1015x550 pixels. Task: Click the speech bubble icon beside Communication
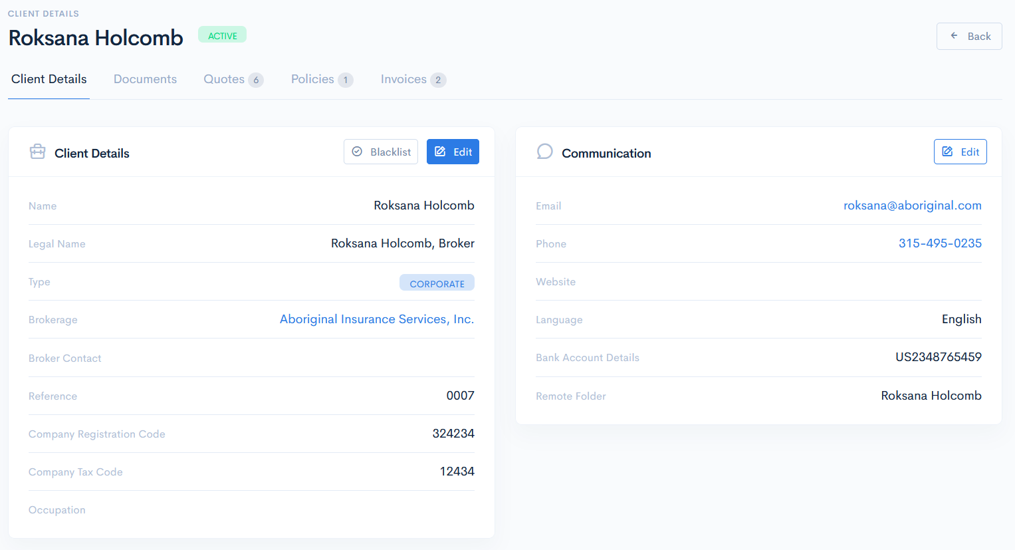(544, 151)
